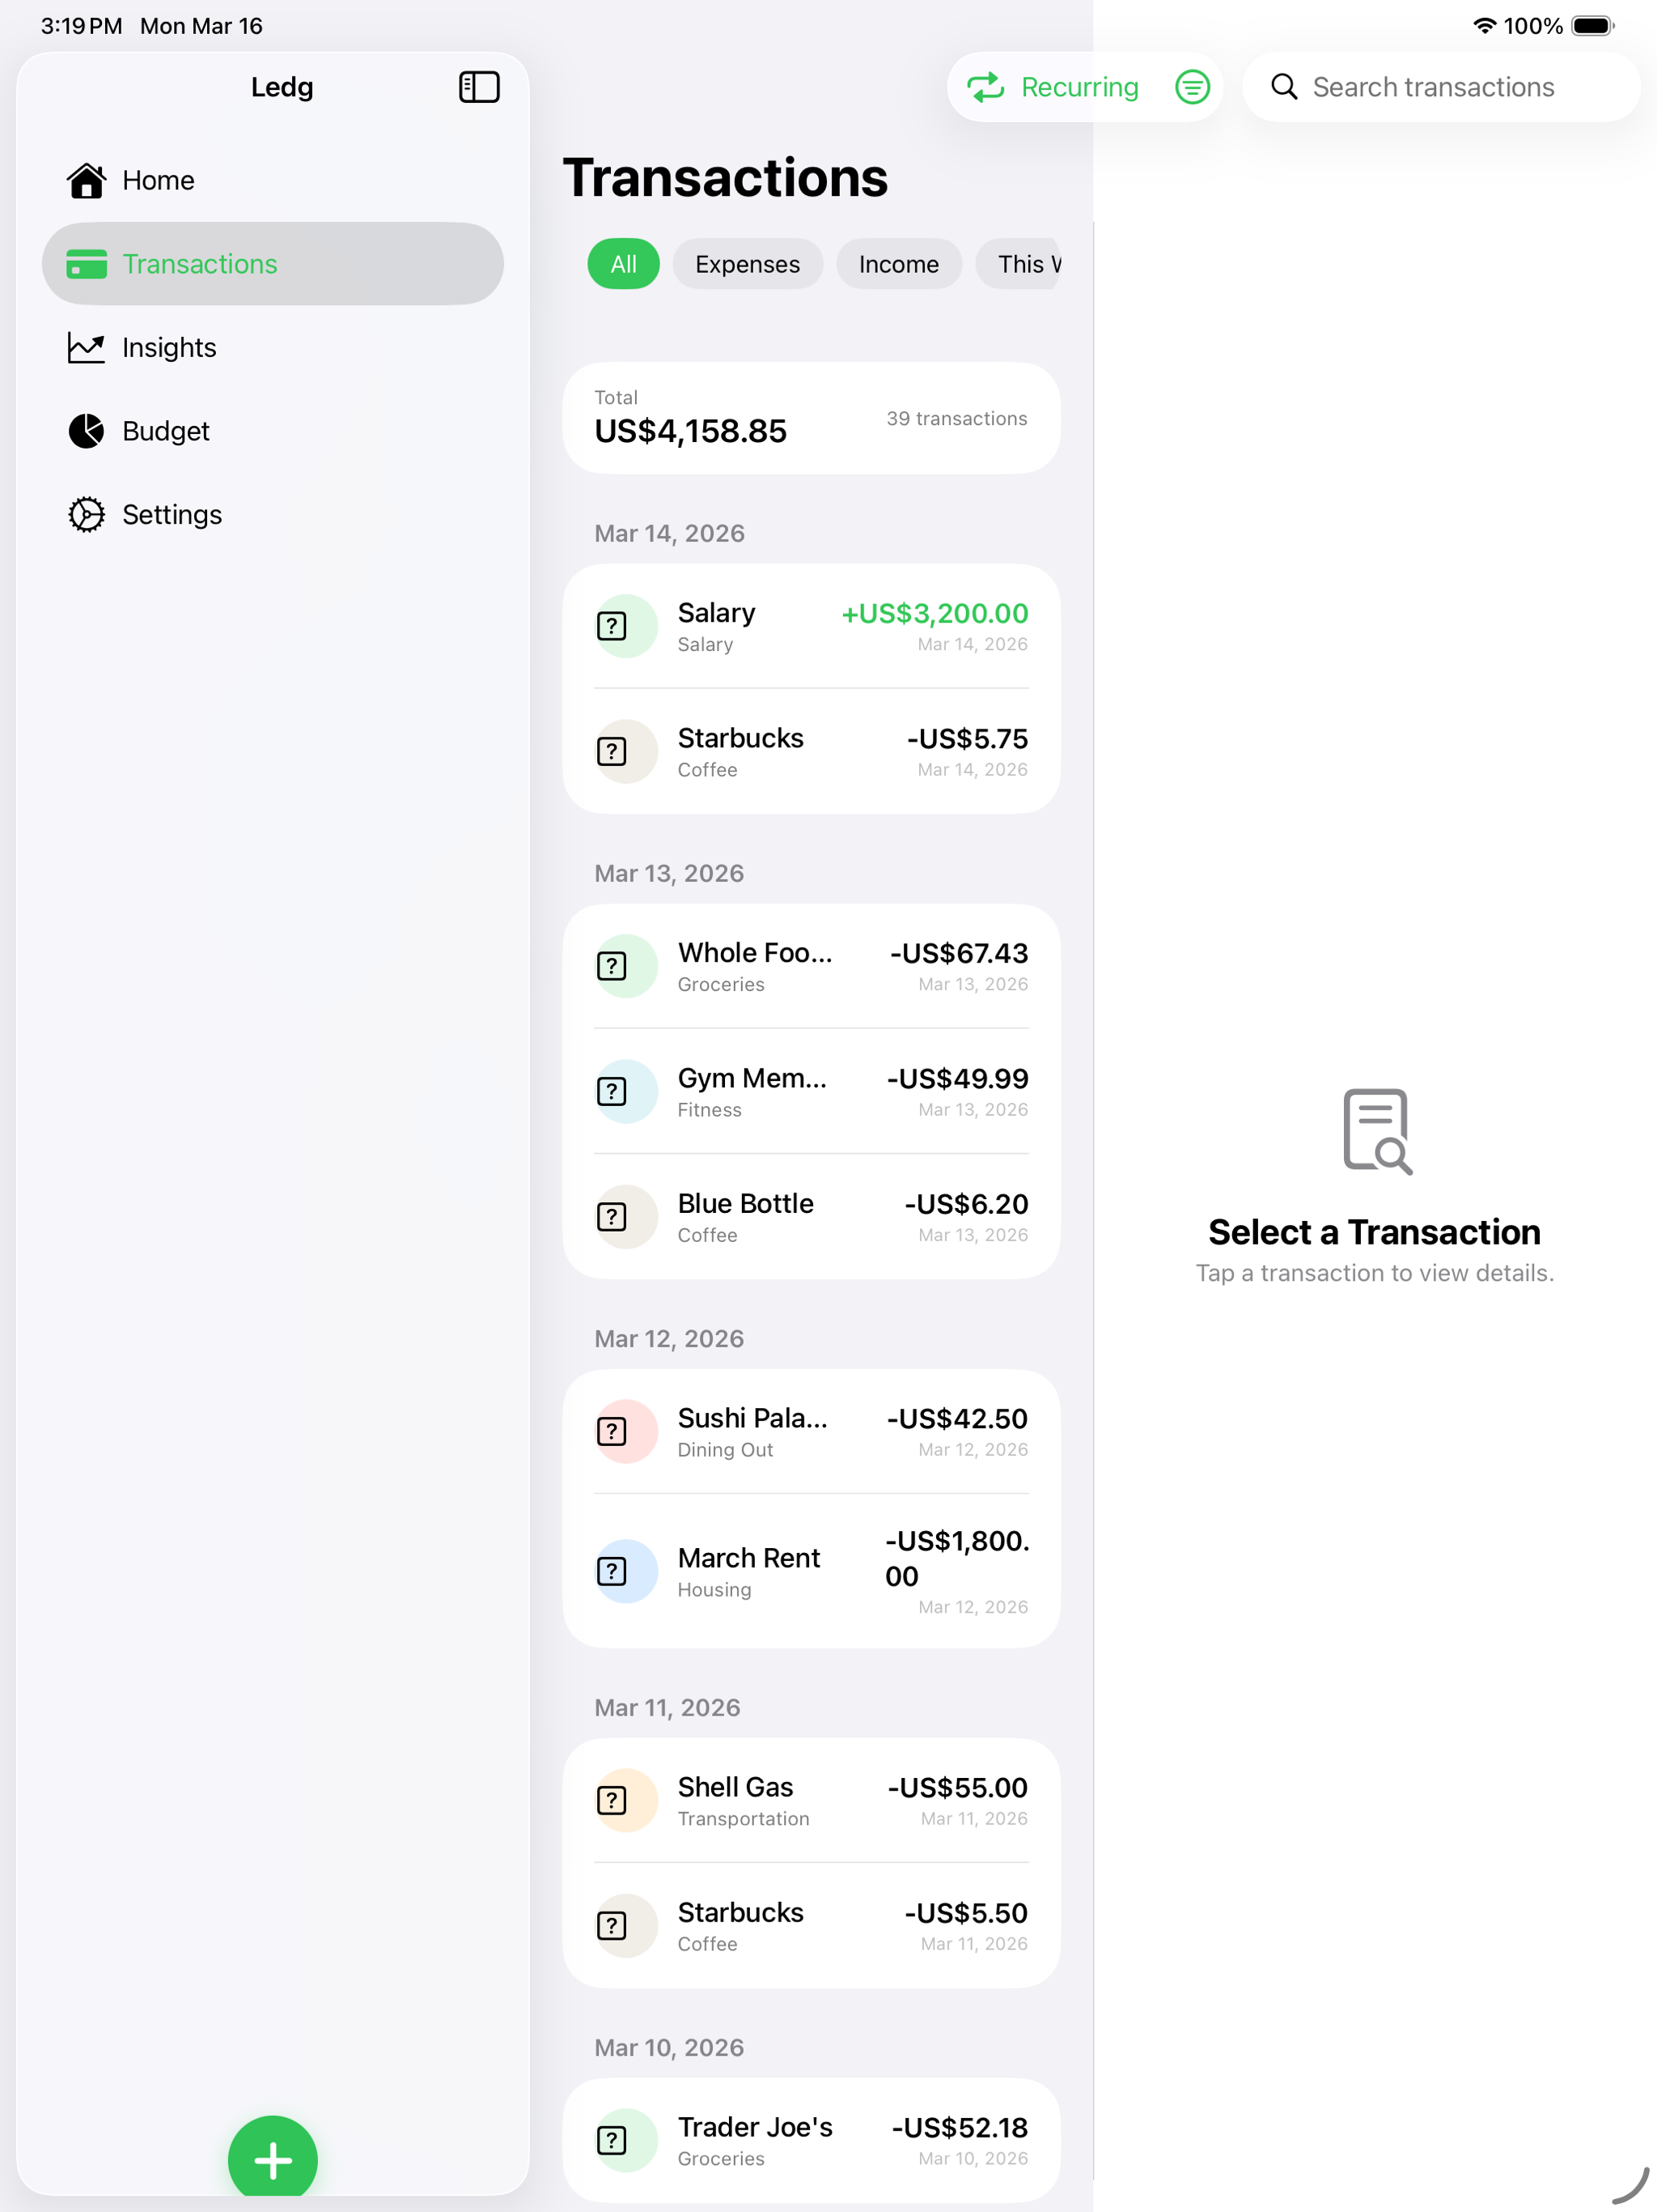Click the recurring arrows icon
This screenshot has height=2212, width=1657.
[985, 87]
